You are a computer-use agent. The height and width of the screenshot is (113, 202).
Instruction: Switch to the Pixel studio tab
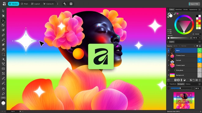pyautogui.click(x=24, y=4)
